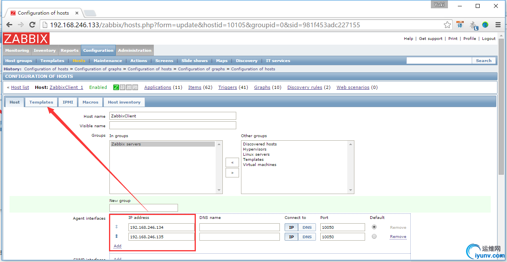This screenshot has width=507, height=262.
Task: Move selected group out with » button
Action: tap(232, 173)
